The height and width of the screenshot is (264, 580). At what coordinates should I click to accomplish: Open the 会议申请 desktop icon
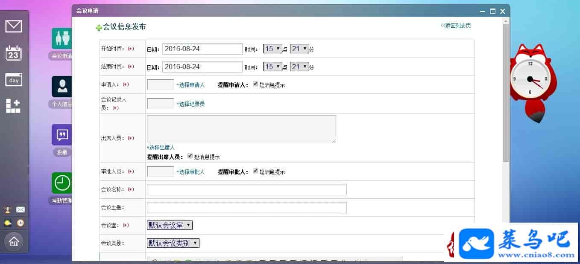62,38
